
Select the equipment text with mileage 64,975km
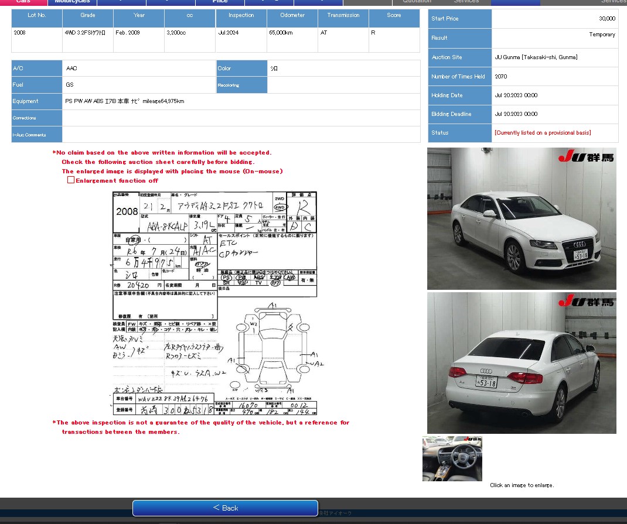click(x=125, y=101)
